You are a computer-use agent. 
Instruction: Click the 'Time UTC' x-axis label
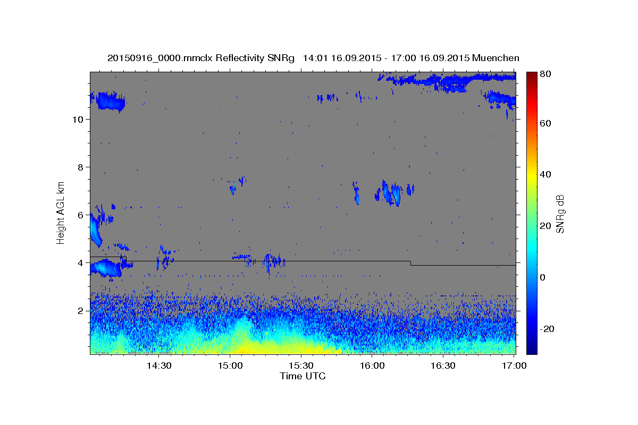pos(303,376)
